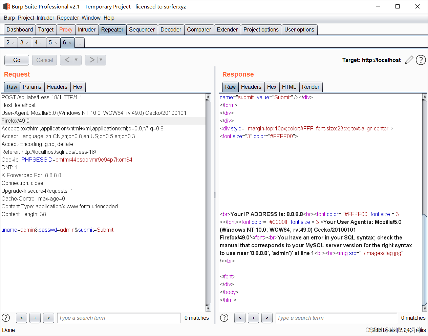Click request search previous match button
Image resolution: width=428 pixels, height=336 pixels.
tap(21, 318)
